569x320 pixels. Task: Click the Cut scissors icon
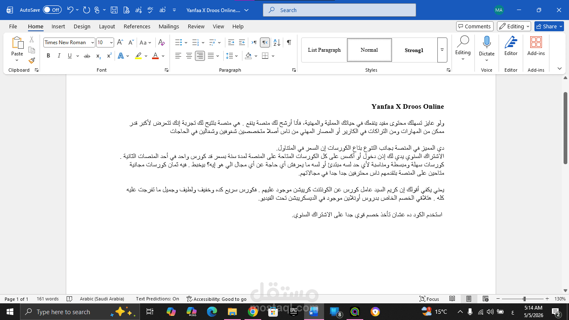[32, 40]
